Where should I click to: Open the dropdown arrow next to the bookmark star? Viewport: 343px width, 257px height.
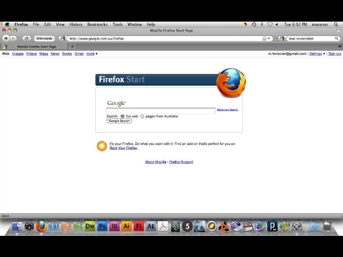(269, 39)
